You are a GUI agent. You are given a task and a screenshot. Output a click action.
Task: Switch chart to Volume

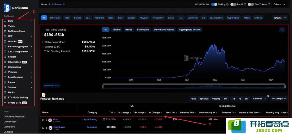tap(116, 30)
